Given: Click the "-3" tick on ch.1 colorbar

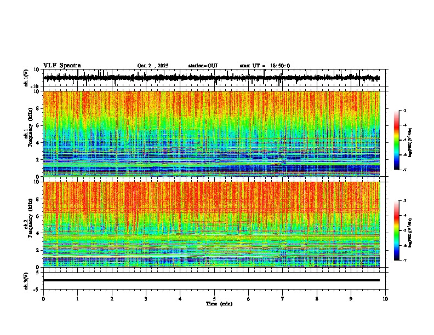Looking at the screenshot, I should point(404,110).
